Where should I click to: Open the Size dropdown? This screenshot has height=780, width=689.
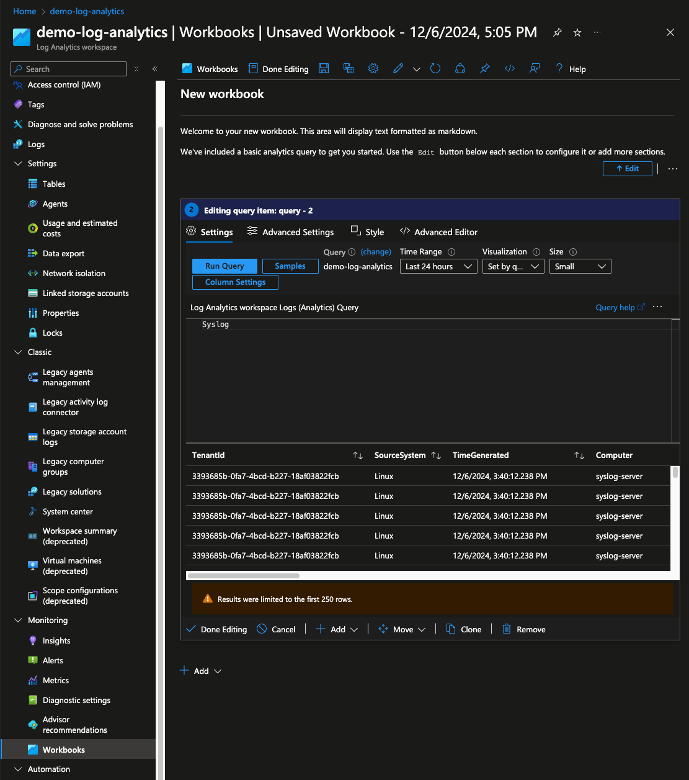pyautogui.click(x=580, y=267)
